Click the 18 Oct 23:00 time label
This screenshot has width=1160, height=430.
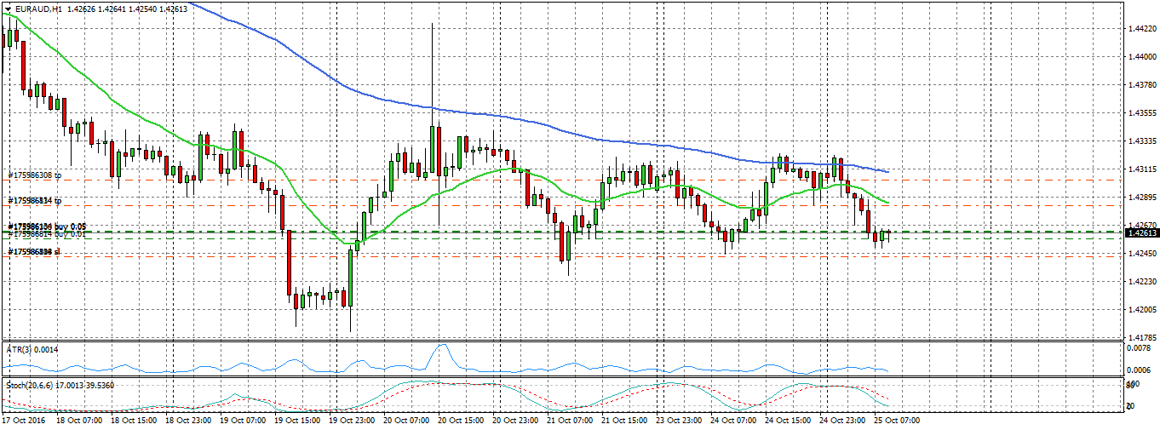pyautogui.click(x=189, y=421)
